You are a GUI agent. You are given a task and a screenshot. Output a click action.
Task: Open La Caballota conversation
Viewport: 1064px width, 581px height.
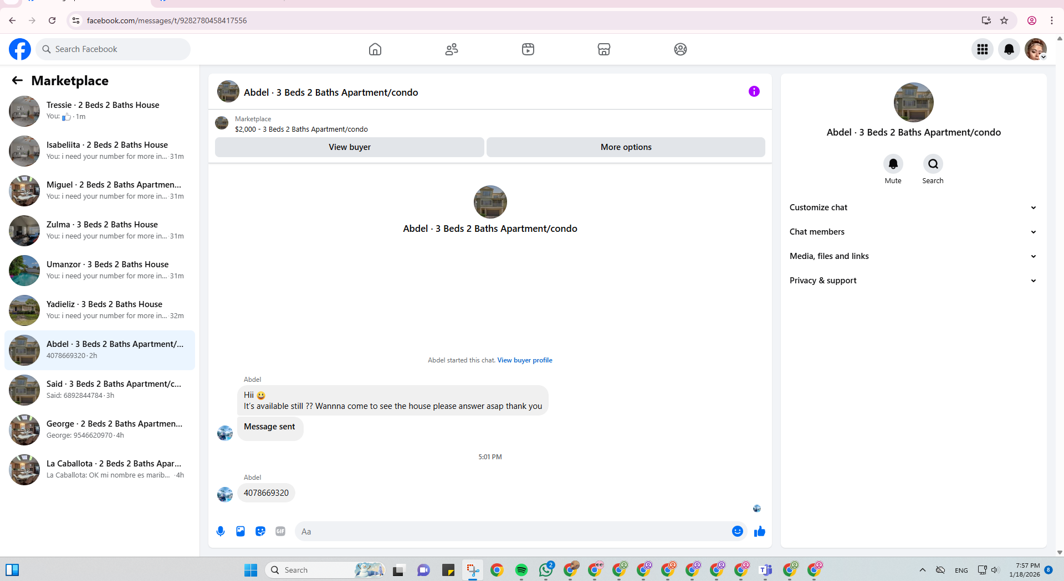[x=100, y=470]
